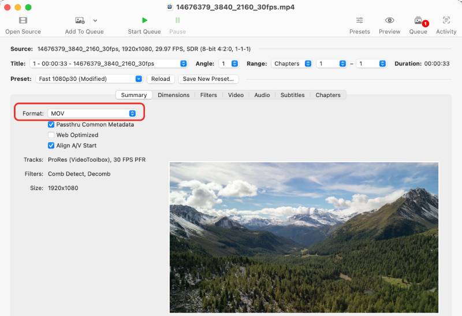Uncheck Align A/V Start
Viewport: 462px width, 316px height.
(51, 146)
